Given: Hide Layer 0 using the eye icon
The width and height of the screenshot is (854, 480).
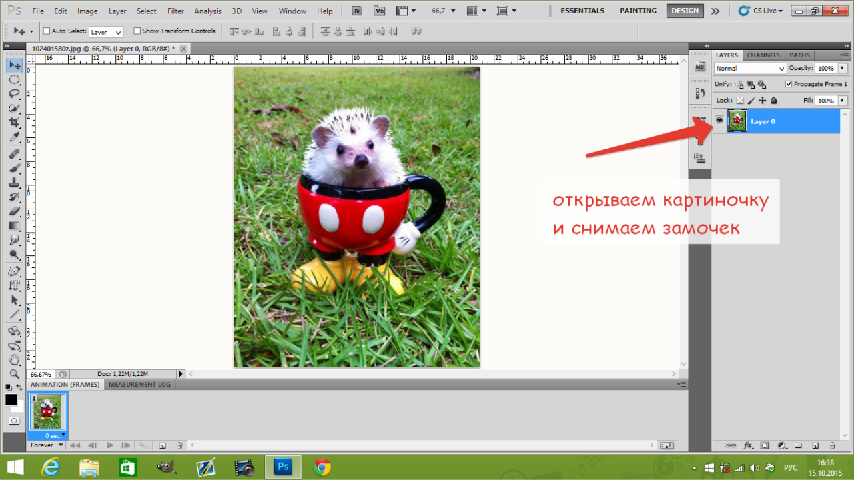Looking at the screenshot, I should [719, 121].
